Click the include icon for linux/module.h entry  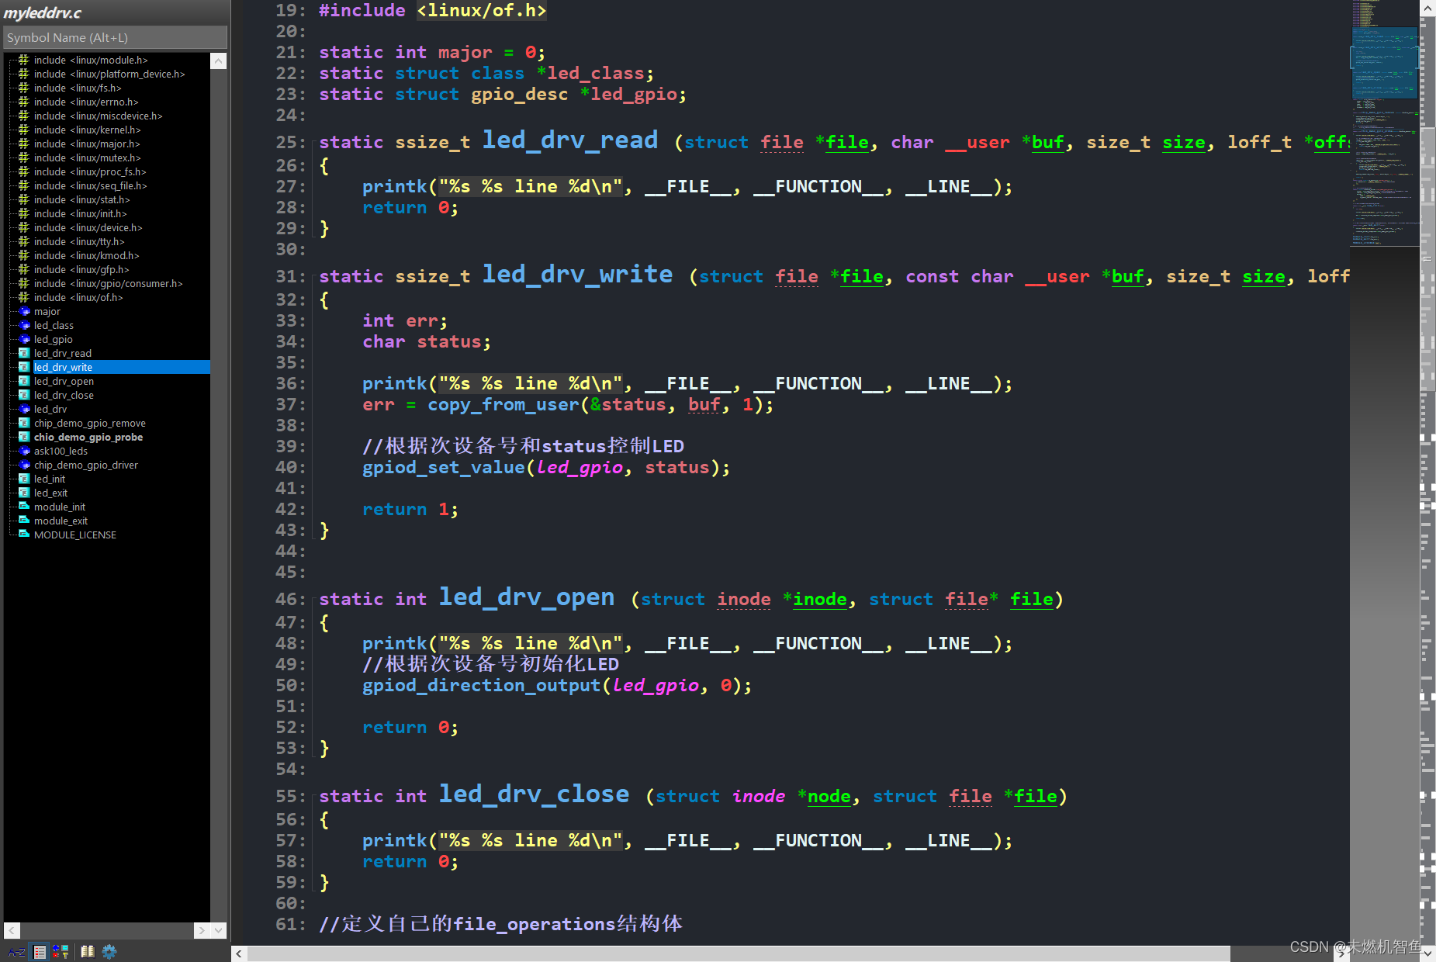22,60
